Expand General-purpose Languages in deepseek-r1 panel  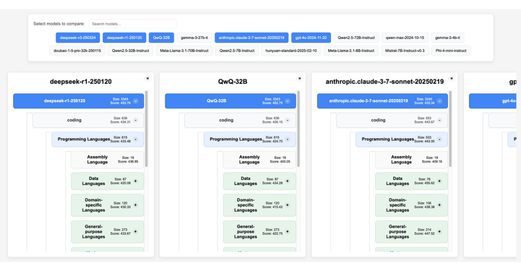[136, 231]
